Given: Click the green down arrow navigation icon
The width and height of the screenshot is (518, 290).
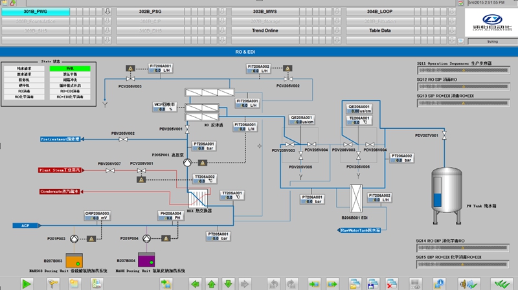Looking at the screenshot, I should (x=228, y=284).
